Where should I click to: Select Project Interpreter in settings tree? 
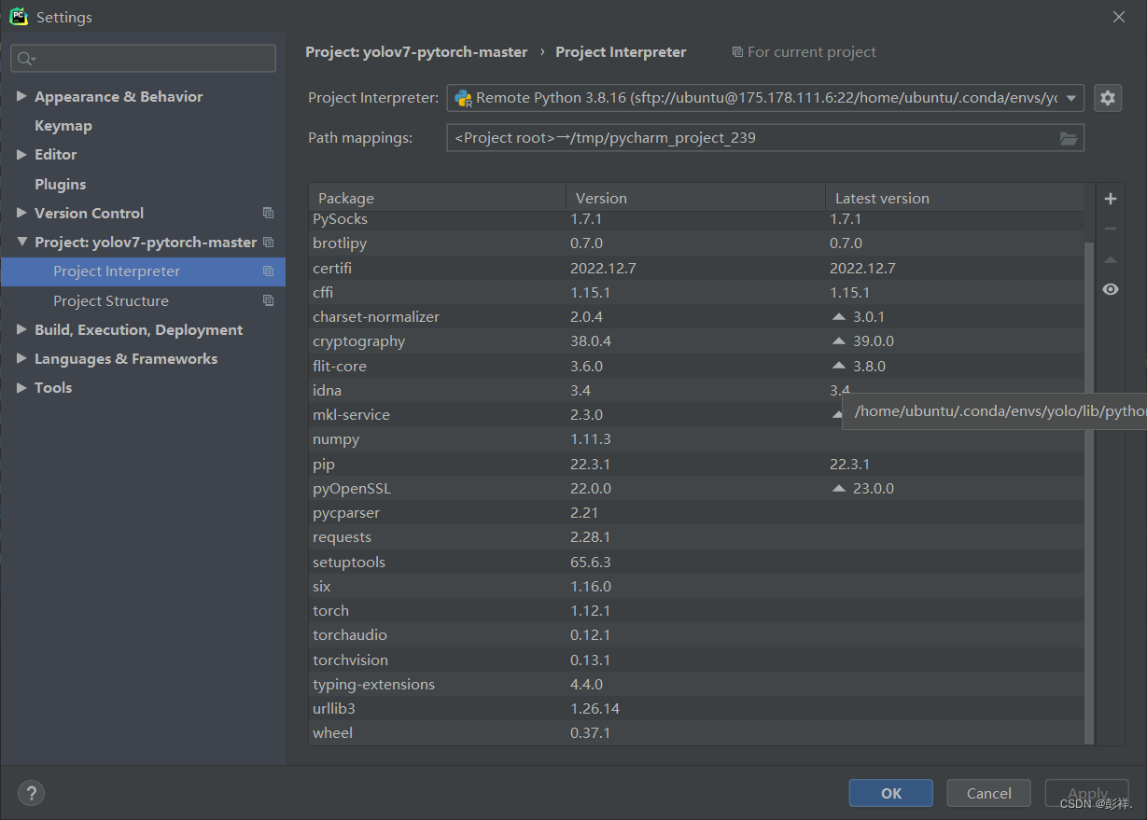click(x=143, y=271)
